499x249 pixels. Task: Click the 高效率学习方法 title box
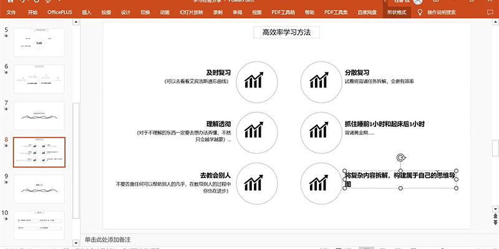(286, 32)
